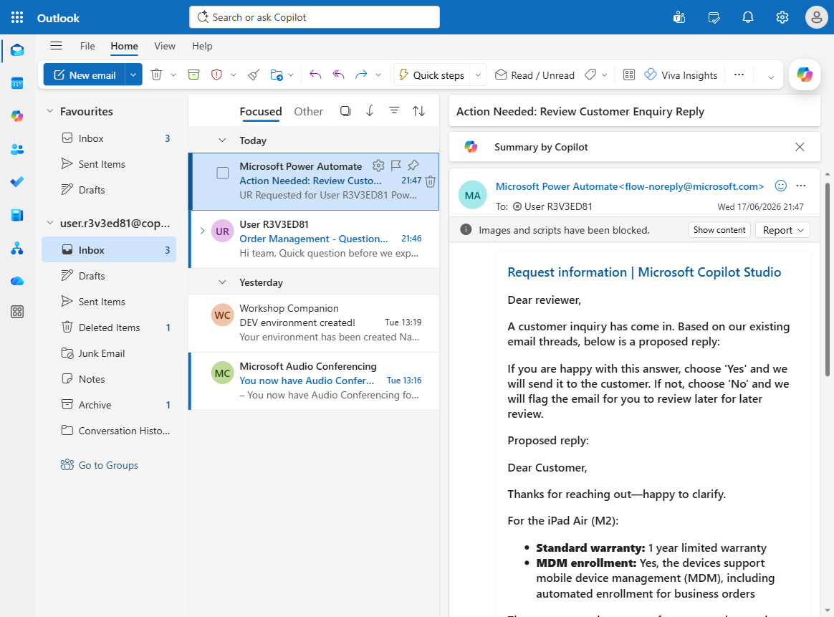Click the Reply all icon
Screen dimensions: 834x617
(x=338, y=75)
